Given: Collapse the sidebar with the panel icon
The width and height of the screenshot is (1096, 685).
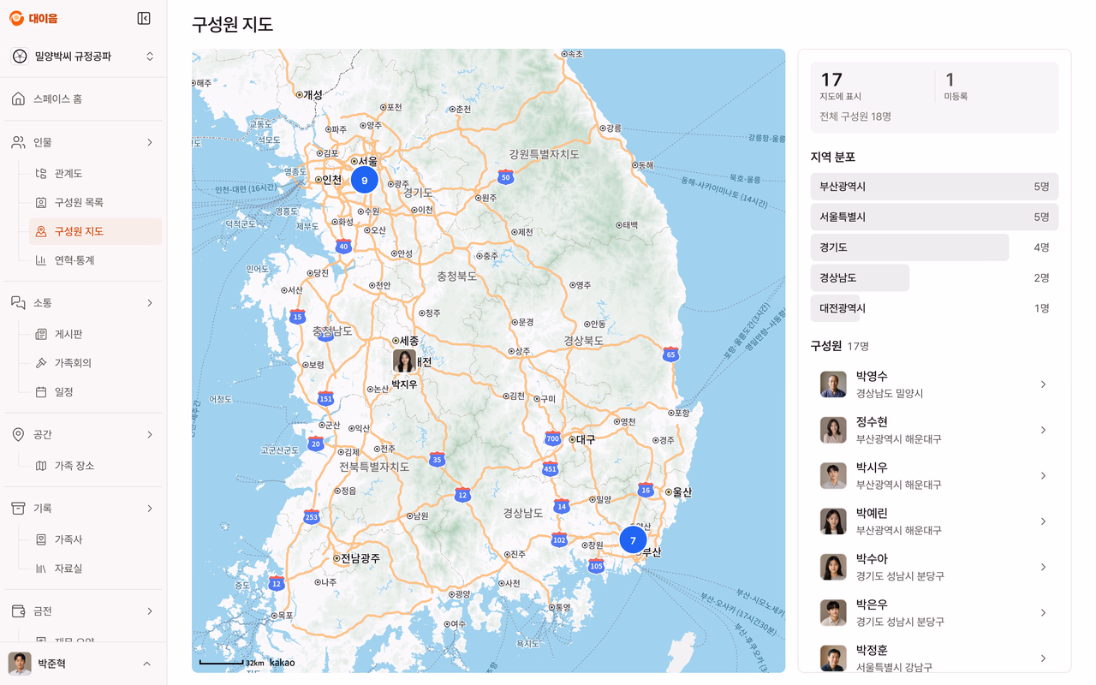Looking at the screenshot, I should 144,18.
